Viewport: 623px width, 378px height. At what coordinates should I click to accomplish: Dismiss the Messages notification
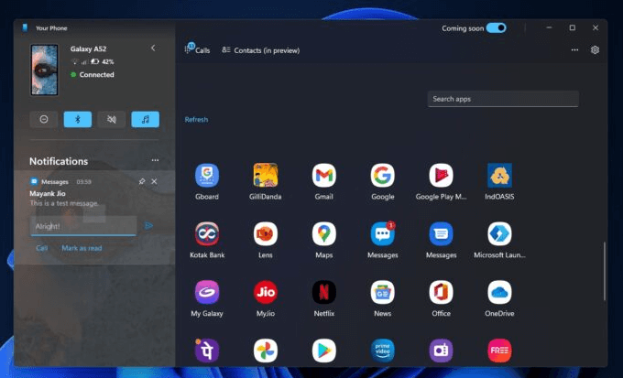point(154,181)
